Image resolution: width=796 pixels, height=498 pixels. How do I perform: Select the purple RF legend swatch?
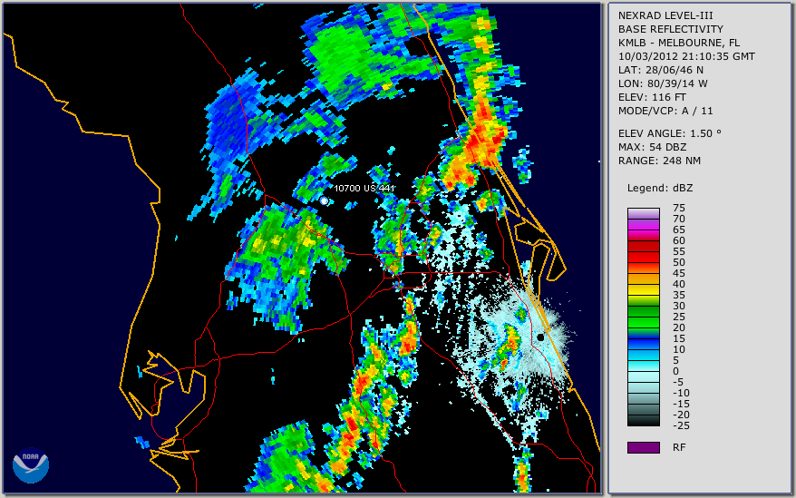[643, 447]
